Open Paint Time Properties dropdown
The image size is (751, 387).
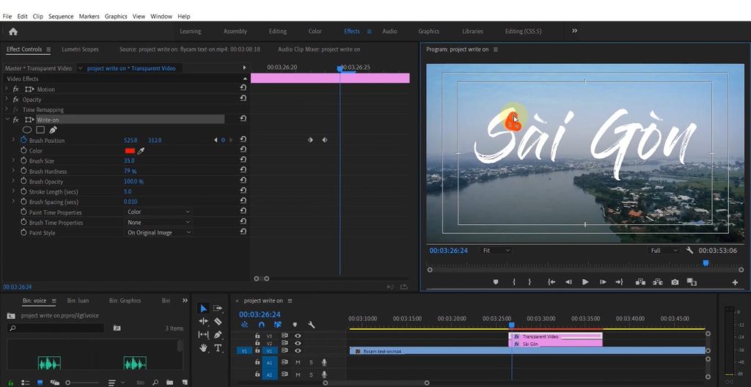(158, 212)
